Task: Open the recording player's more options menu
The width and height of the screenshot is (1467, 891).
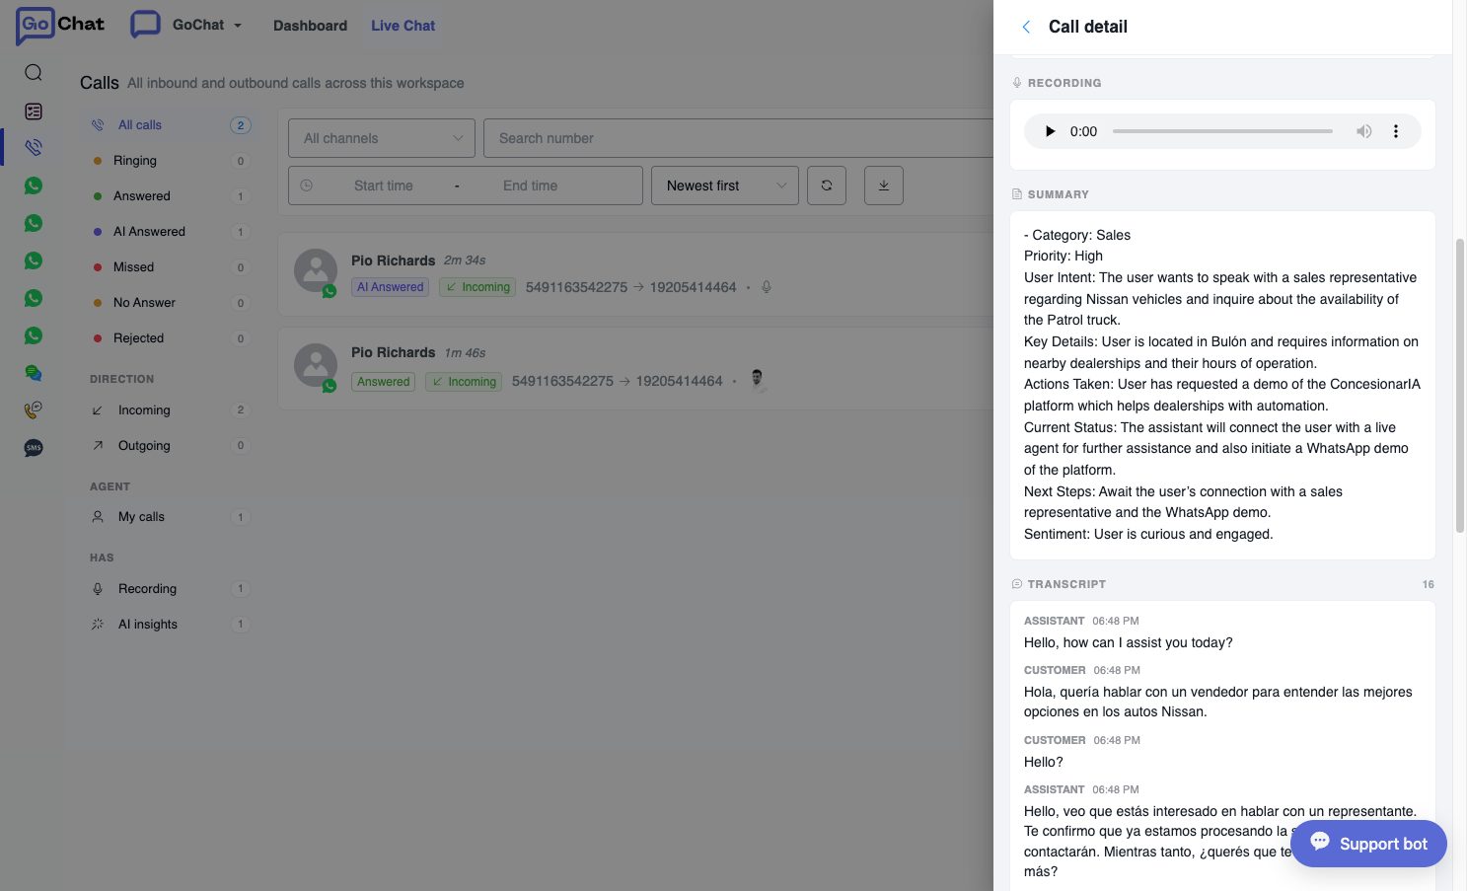Action: point(1395,131)
